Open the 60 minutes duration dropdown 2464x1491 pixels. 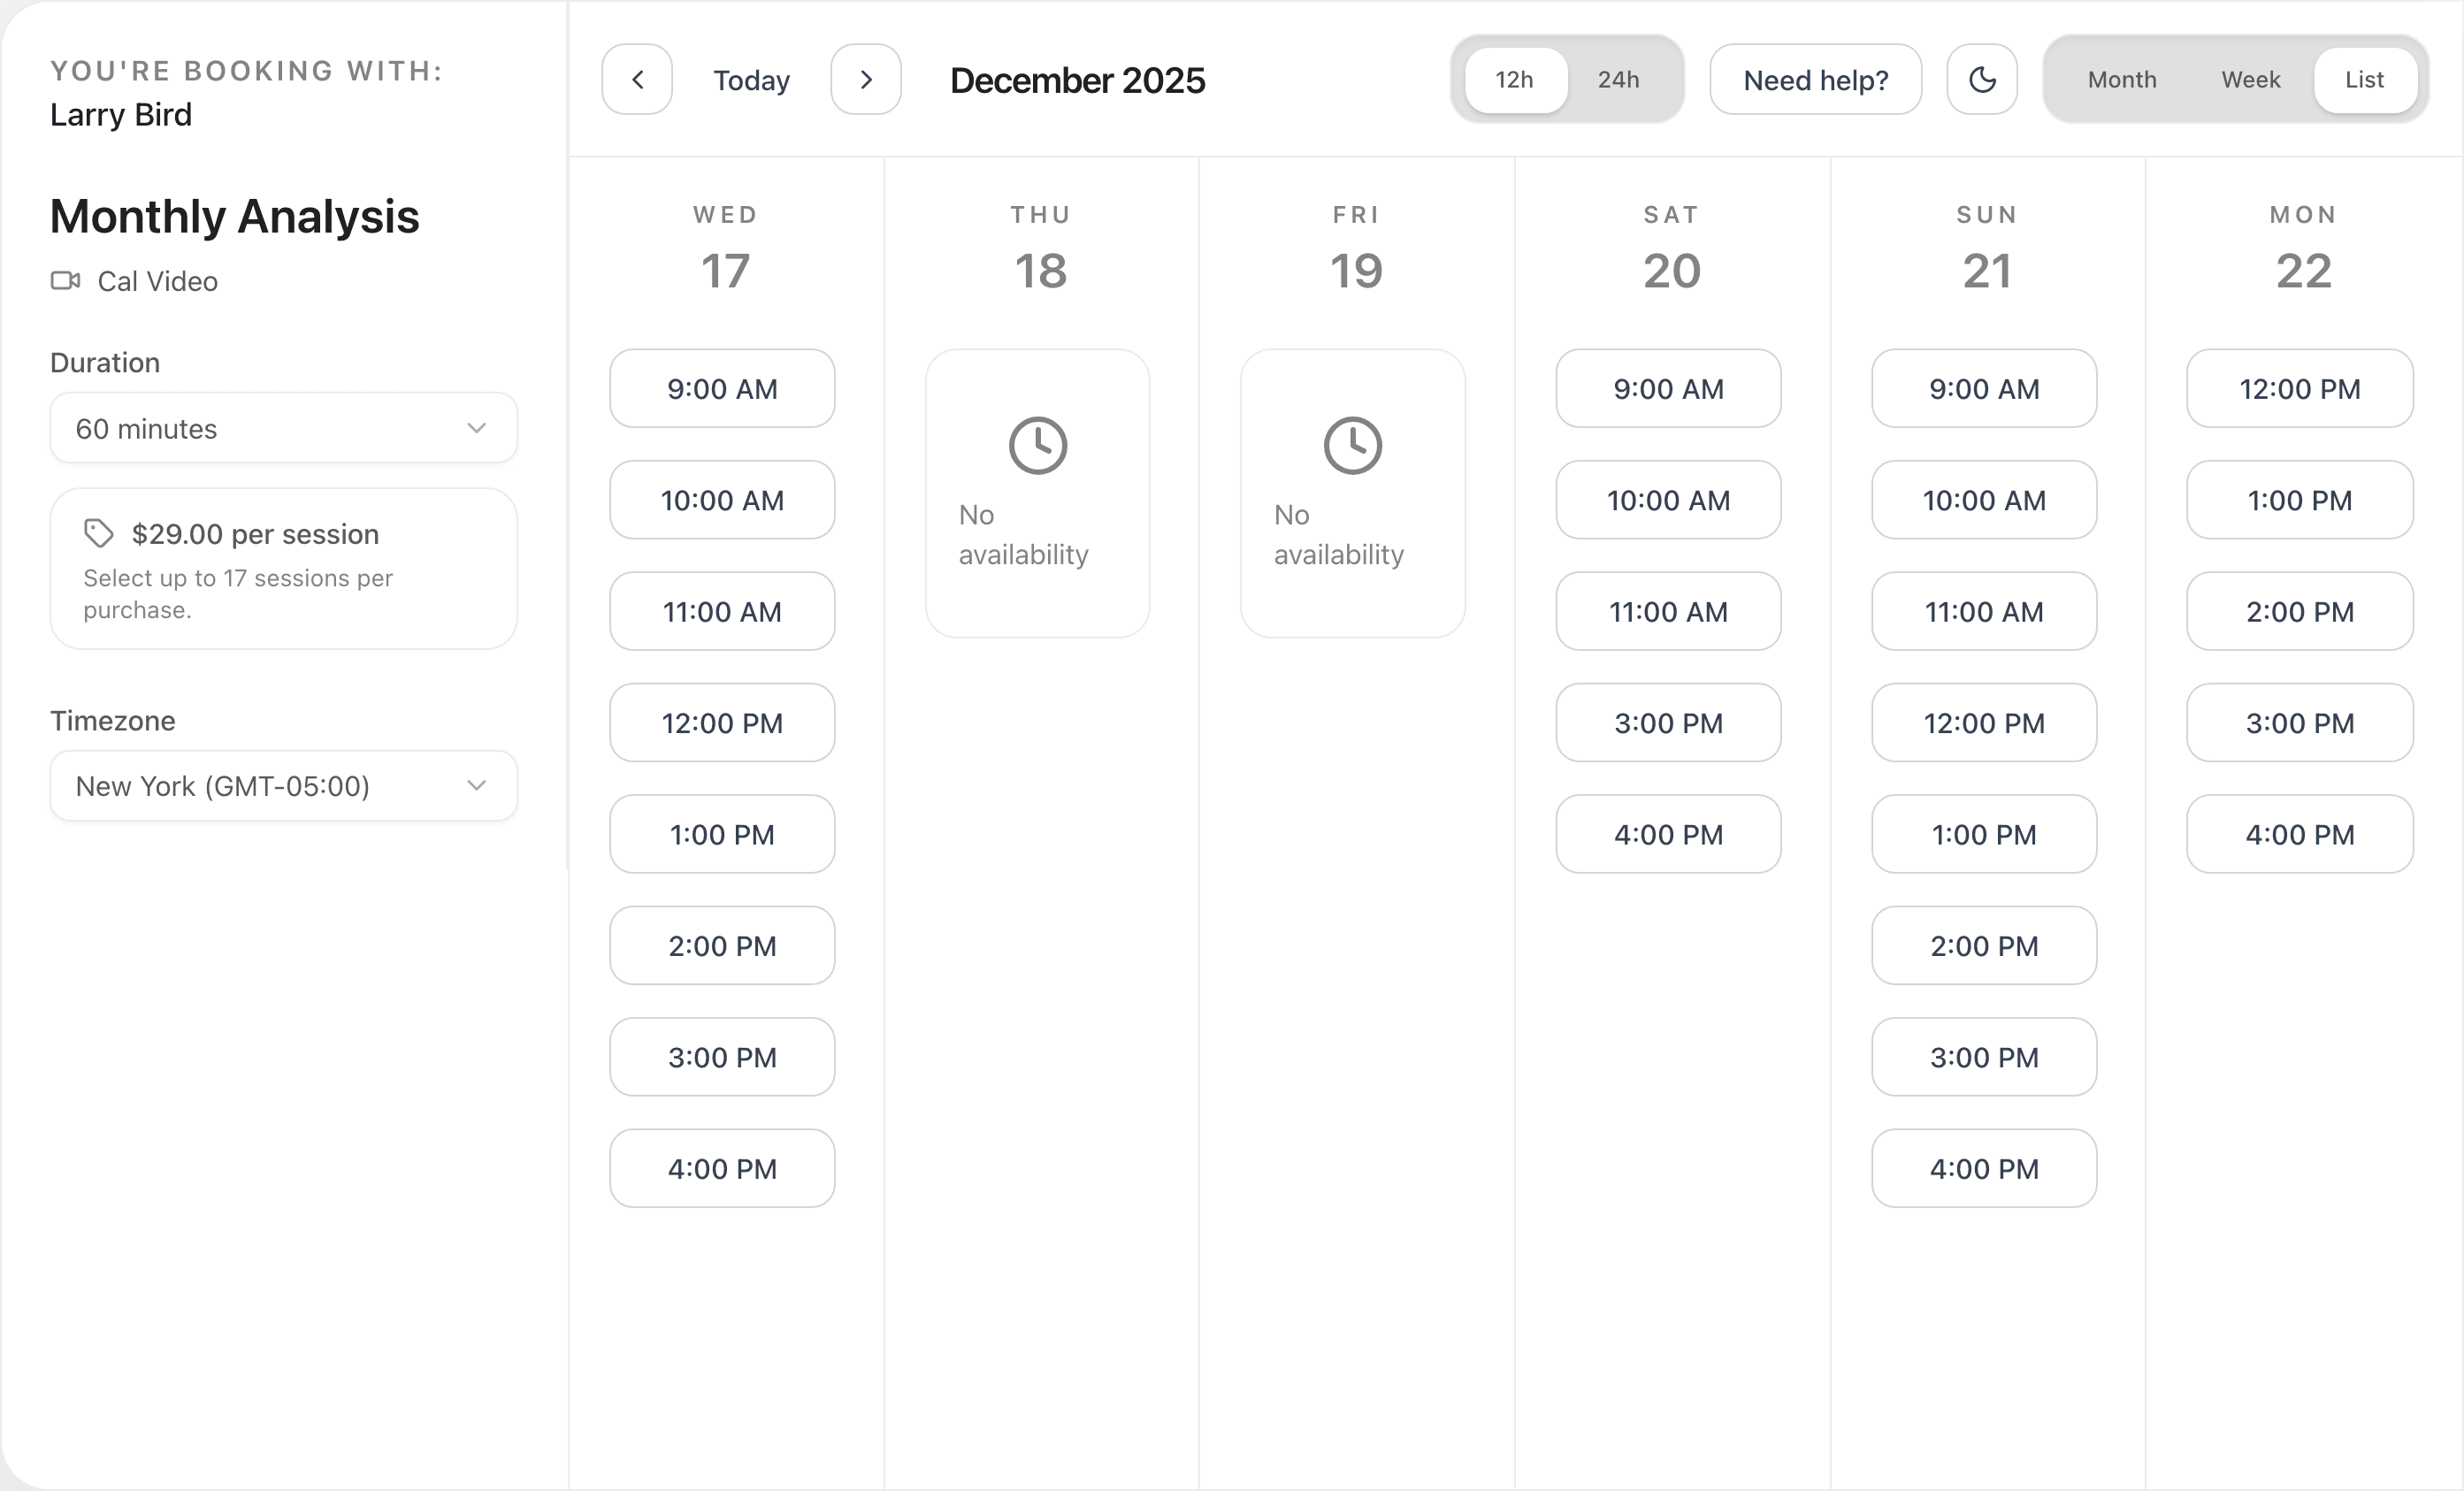click(283, 428)
